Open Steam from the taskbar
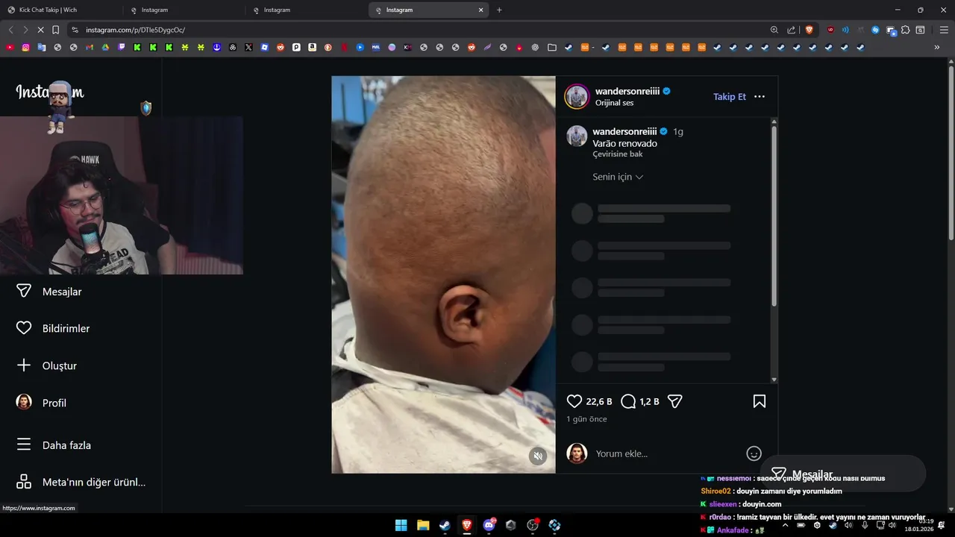This screenshot has height=537, width=955. [445, 525]
